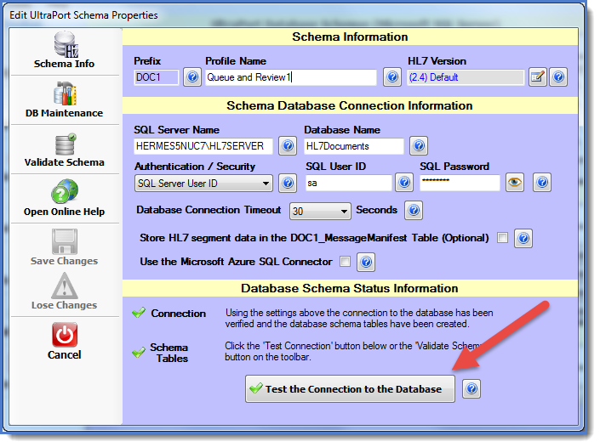Run Validate Schema from sidebar
The height and width of the screenshot is (447, 600).
pos(65,150)
